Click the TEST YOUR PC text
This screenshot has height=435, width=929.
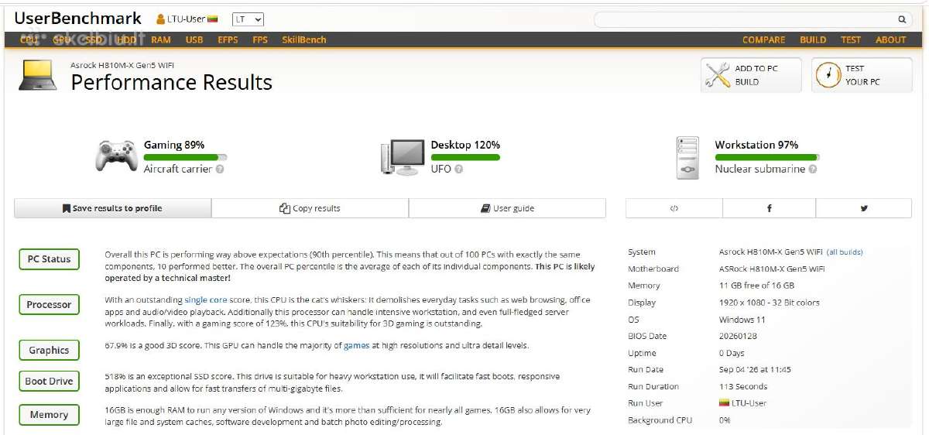[862, 75]
